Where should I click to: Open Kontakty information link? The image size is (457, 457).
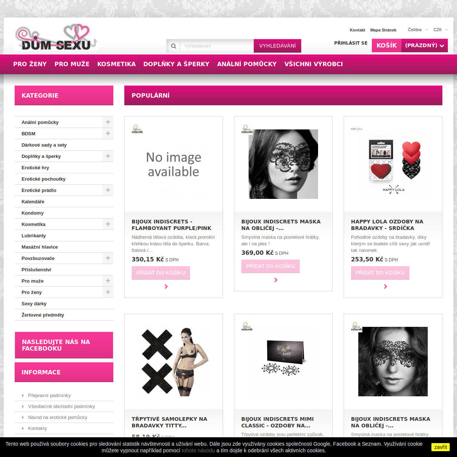click(38, 428)
